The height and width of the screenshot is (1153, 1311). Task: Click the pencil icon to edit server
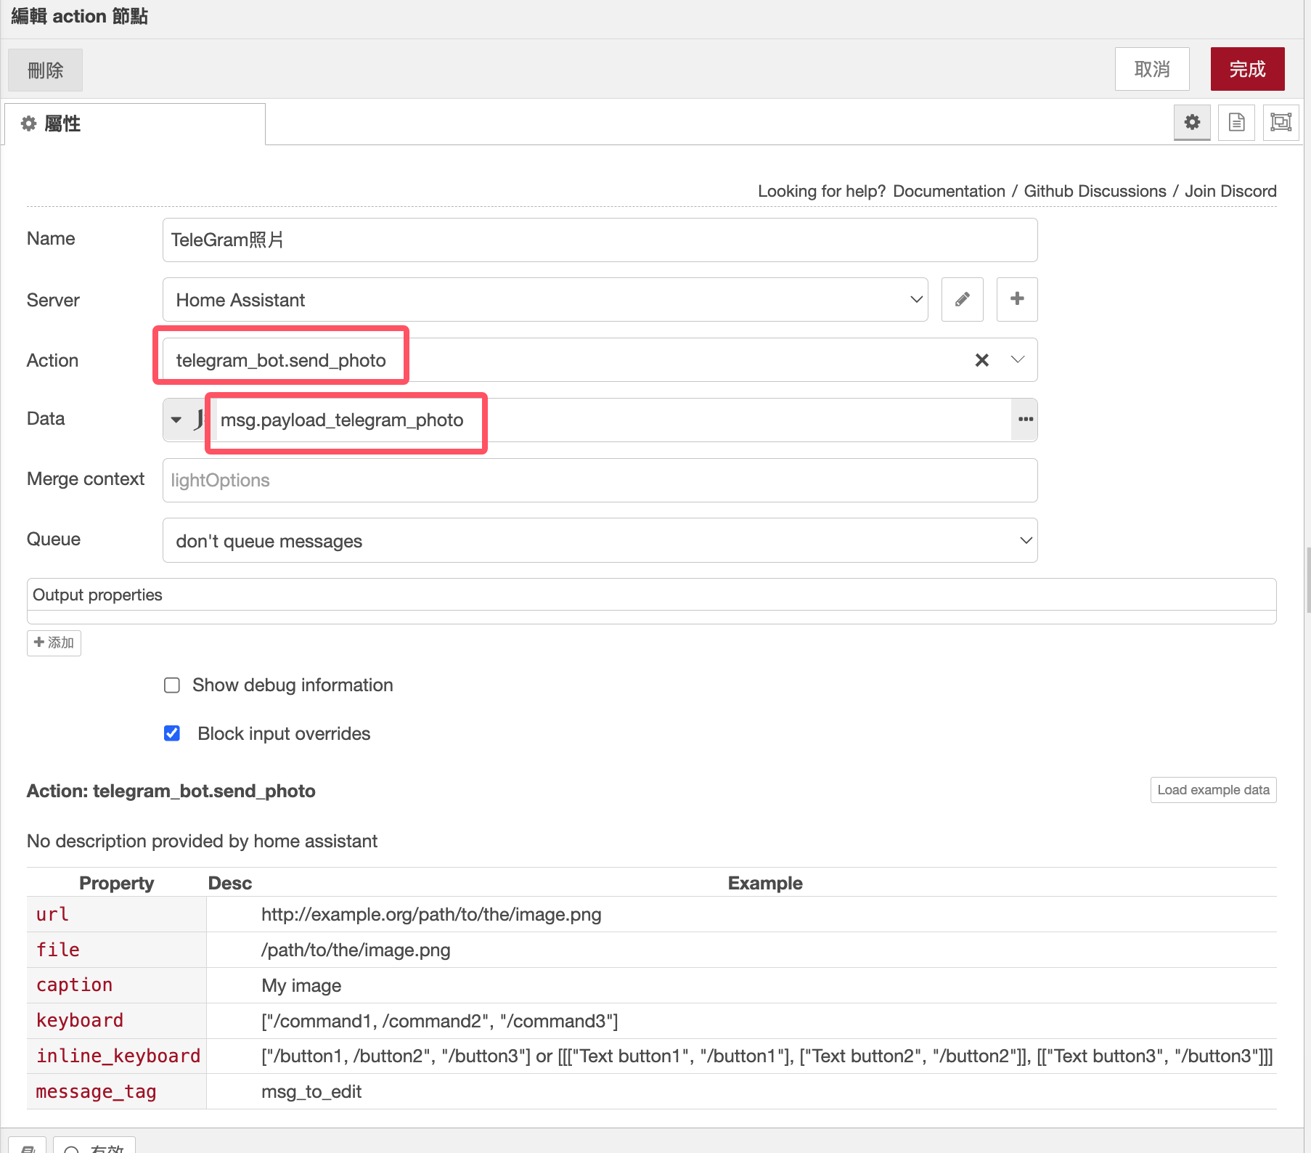coord(962,299)
